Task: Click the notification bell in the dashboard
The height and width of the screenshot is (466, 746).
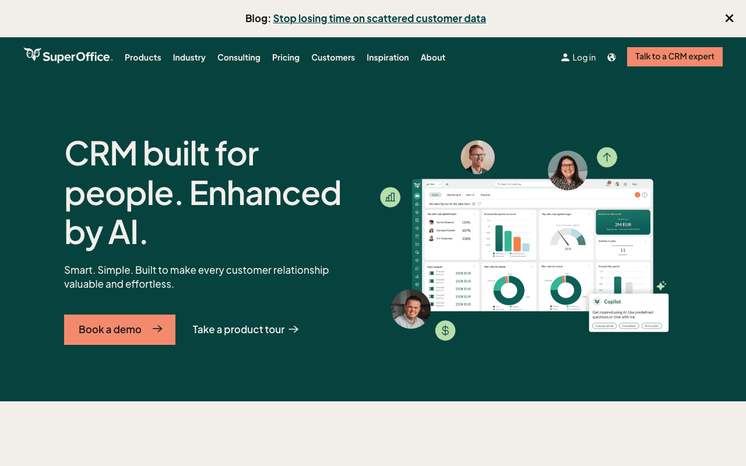Action: coord(608,184)
